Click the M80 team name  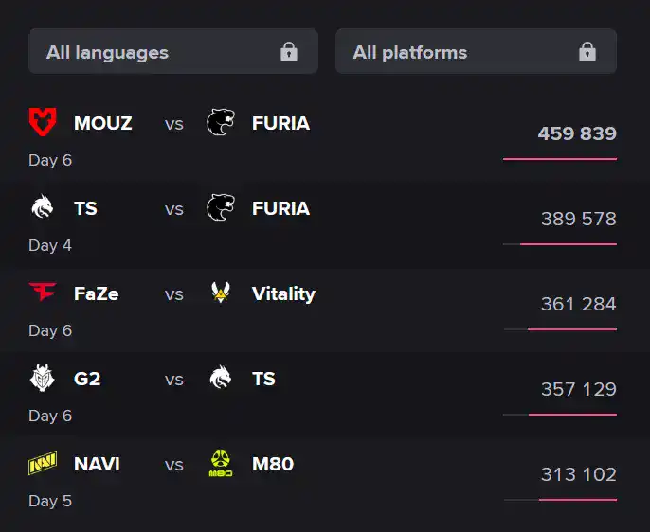click(273, 464)
